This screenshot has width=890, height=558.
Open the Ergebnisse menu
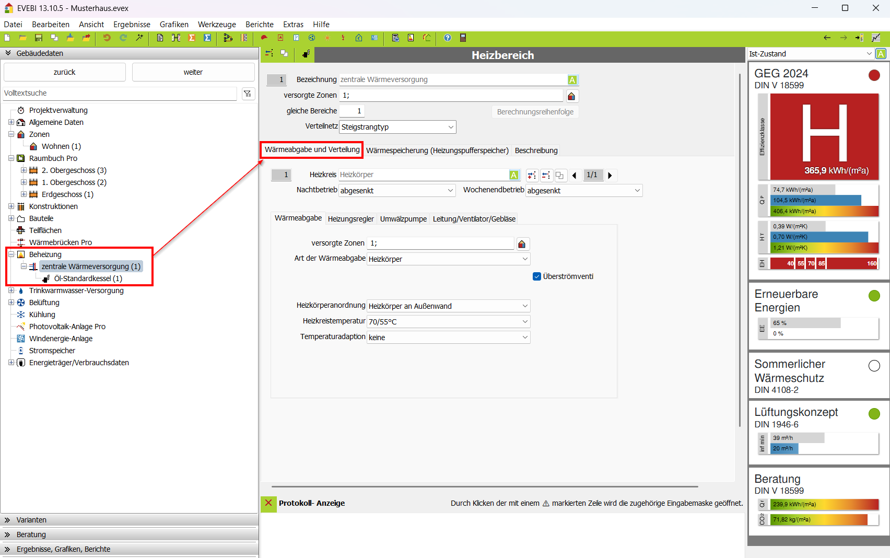tap(132, 25)
